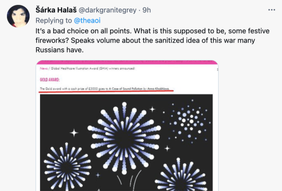Click the pink bar atop embedded image
This screenshot has height=191, width=282.
[127, 62]
